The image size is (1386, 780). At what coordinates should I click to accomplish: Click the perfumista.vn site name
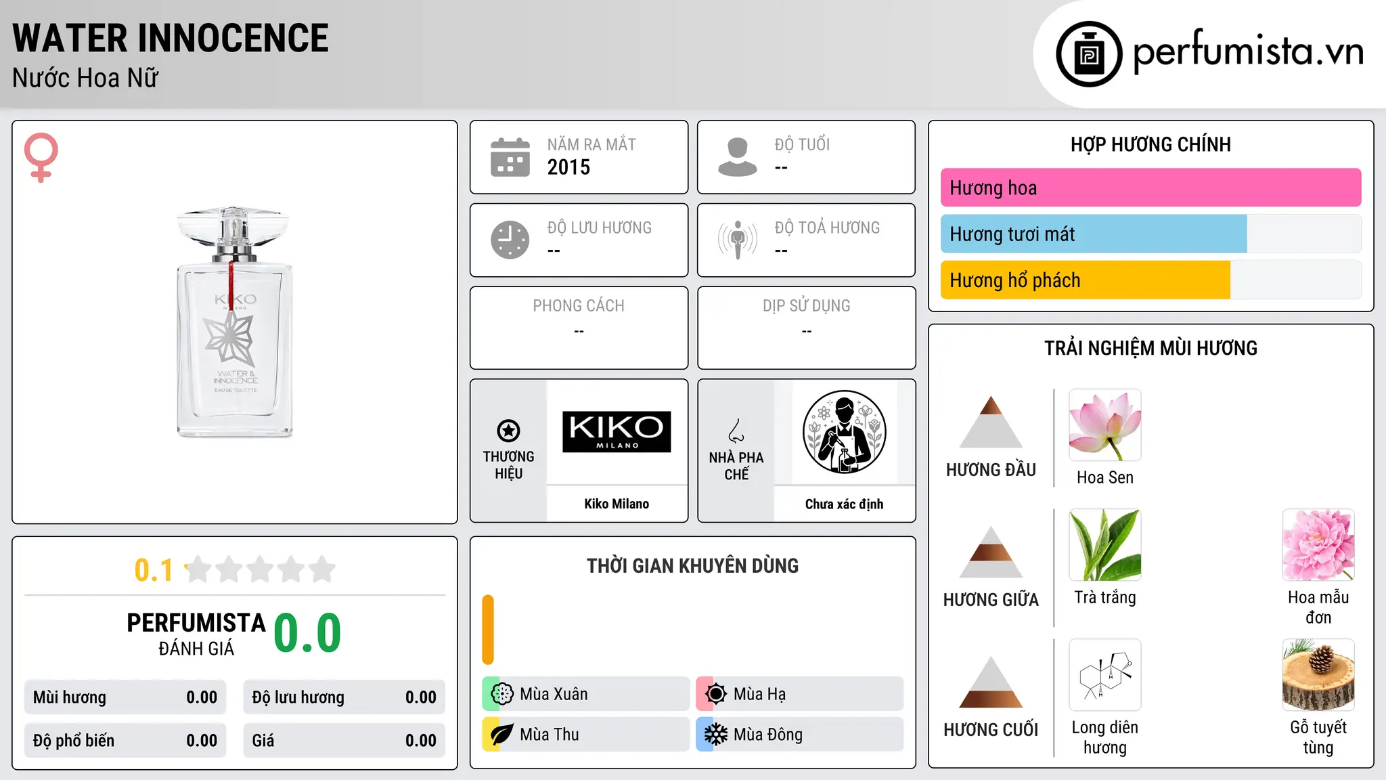tap(1248, 52)
